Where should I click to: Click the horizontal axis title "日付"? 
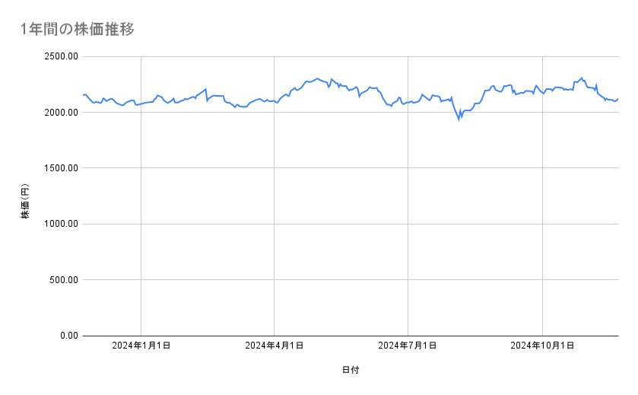pos(351,371)
